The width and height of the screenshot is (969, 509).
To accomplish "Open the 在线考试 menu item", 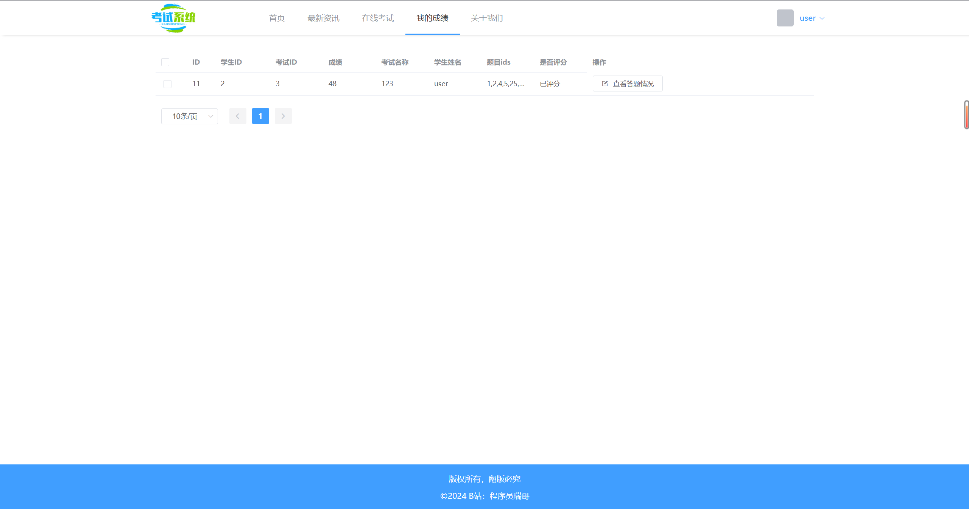I will pyautogui.click(x=378, y=18).
